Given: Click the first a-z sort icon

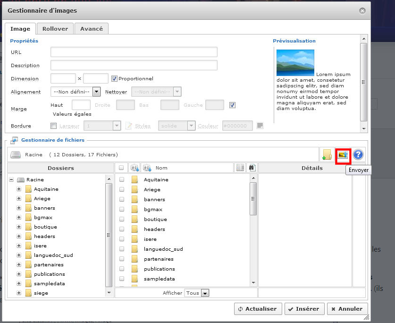Looking at the screenshot, I should tap(134, 168).
